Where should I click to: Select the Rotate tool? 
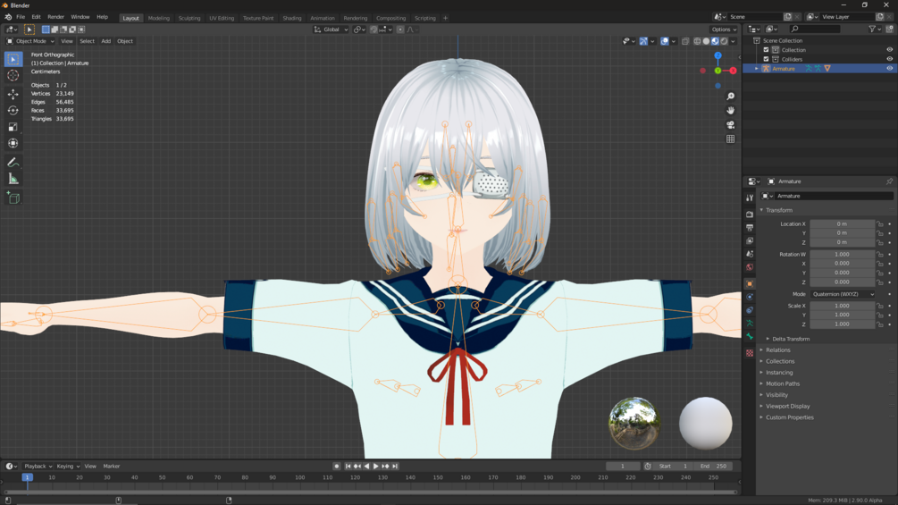[x=13, y=111]
